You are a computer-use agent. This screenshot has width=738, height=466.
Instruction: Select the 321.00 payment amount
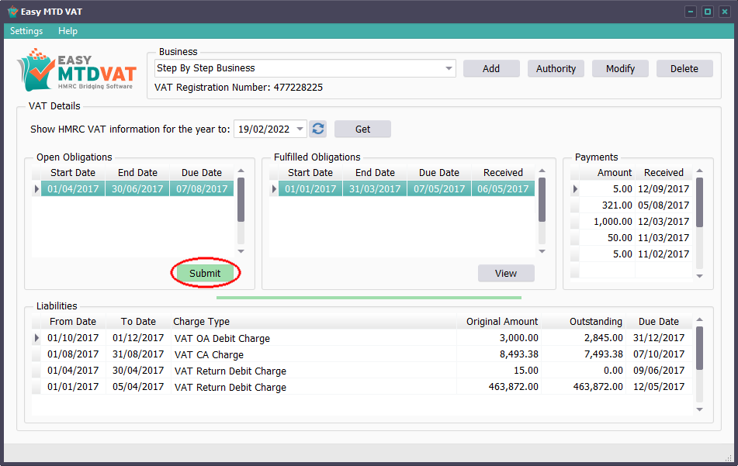pos(607,205)
